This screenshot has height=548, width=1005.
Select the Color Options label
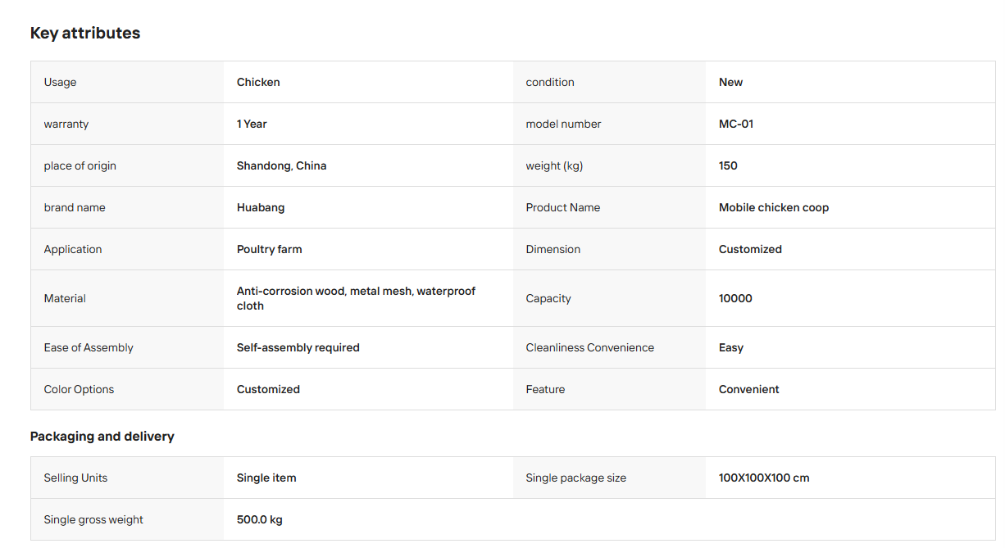[80, 389]
